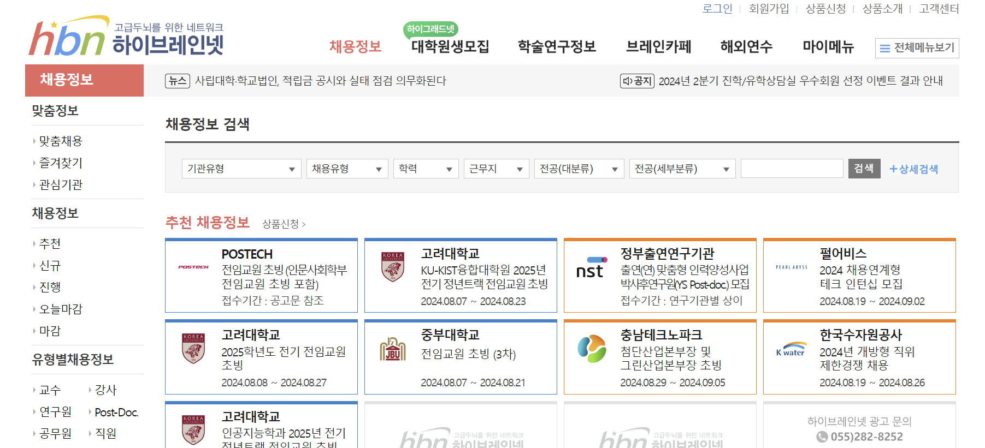The height and width of the screenshot is (448, 985).
Task: Open the 2024년 2분기 이벤트 결과 notice
Action: pos(801,81)
